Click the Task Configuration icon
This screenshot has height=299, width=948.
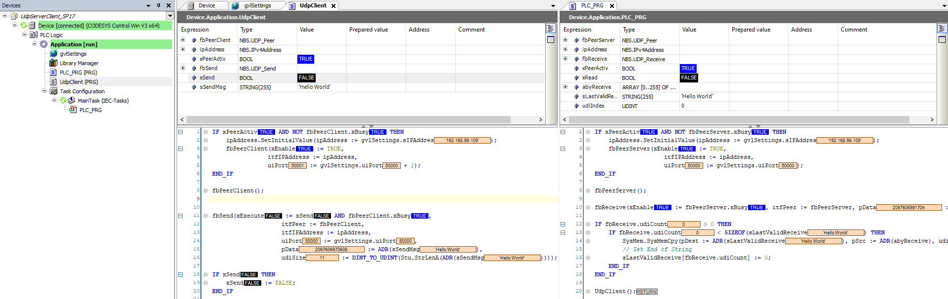(x=53, y=91)
